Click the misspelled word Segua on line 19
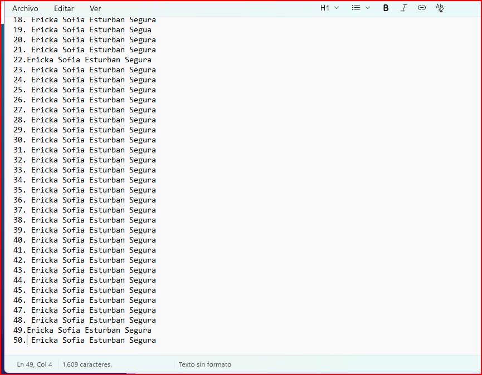The height and width of the screenshot is (375, 482). 140,30
